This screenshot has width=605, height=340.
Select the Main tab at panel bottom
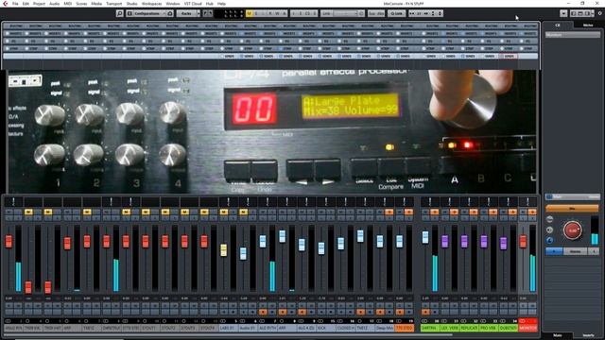pos(558,335)
